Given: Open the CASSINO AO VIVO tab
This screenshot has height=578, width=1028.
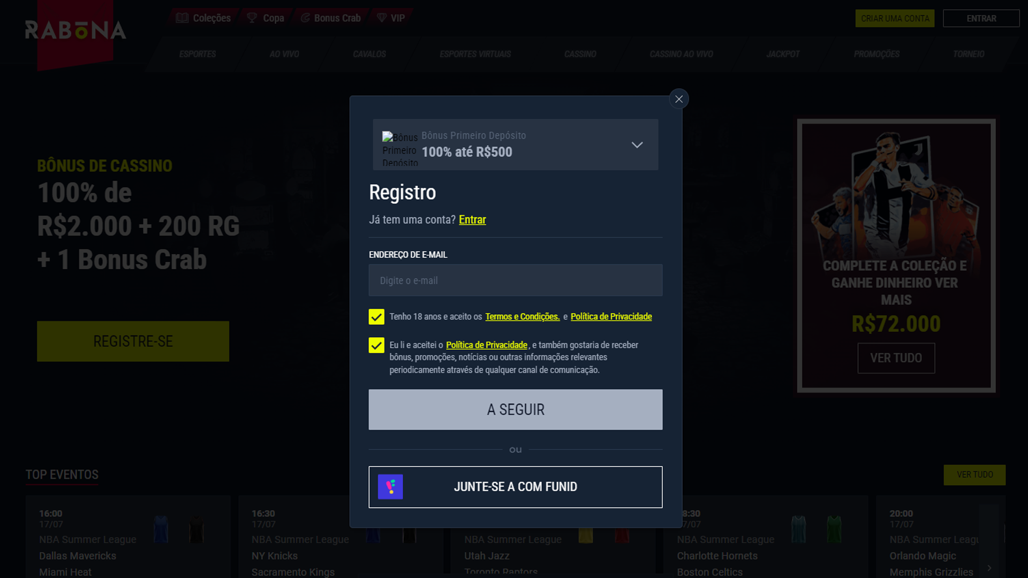Looking at the screenshot, I should tap(681, 54).
